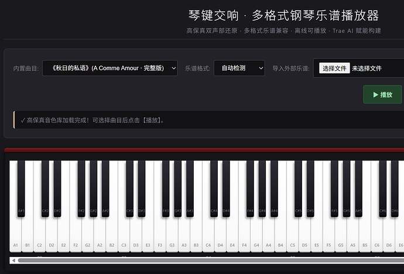Open the score format dropdown (自动检测)
Screen dimensions: 404x274
pos(239,68)
